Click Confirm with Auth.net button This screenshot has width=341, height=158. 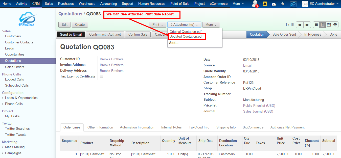tap(105, 35)
